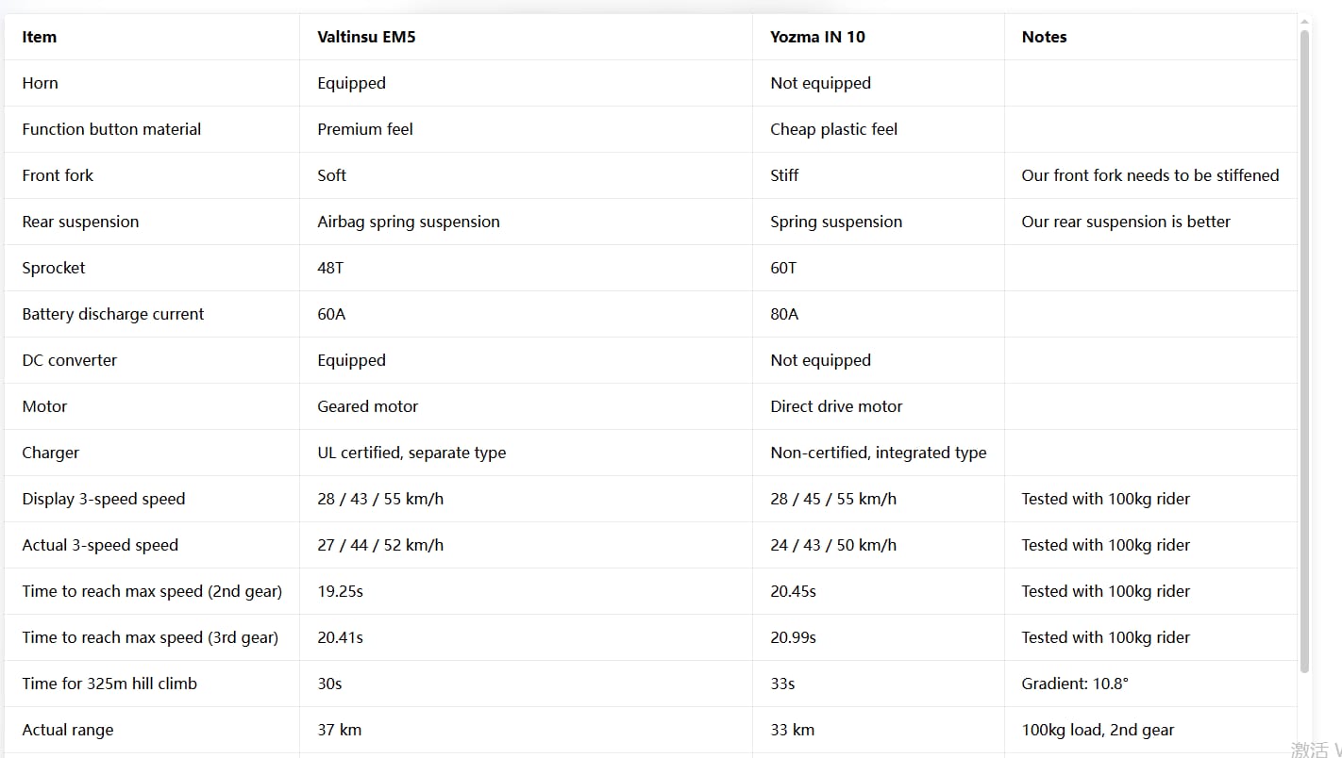Click the 'Airbag spring suspension' cell
The height and width of the screenshot is (758, 1342).
409,222
